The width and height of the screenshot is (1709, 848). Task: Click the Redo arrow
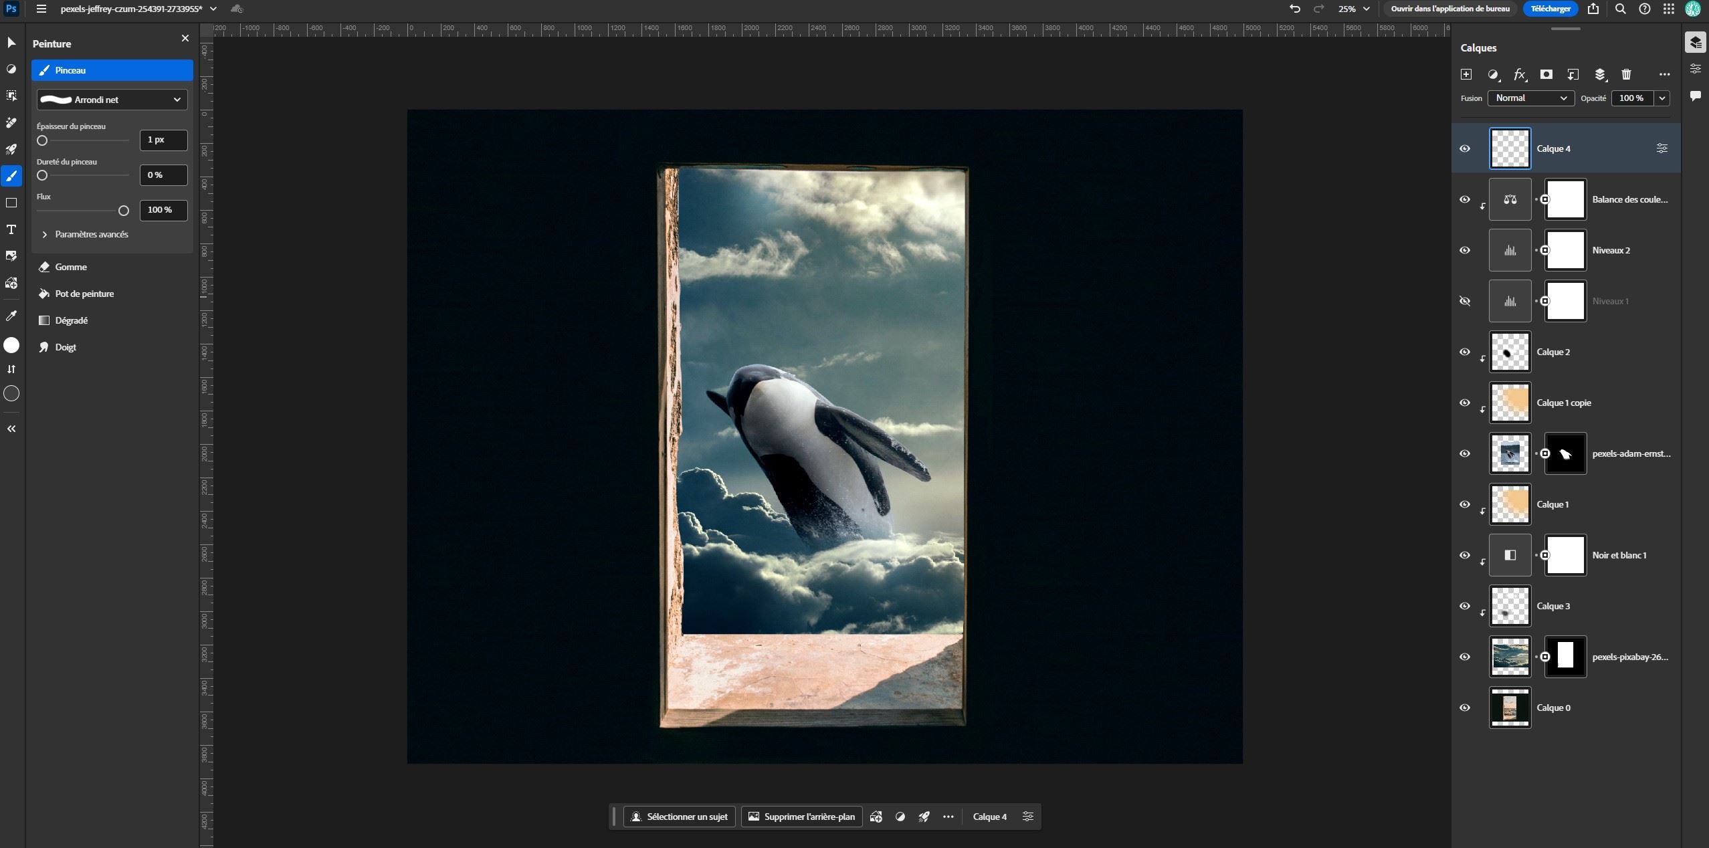(1319, 9)
